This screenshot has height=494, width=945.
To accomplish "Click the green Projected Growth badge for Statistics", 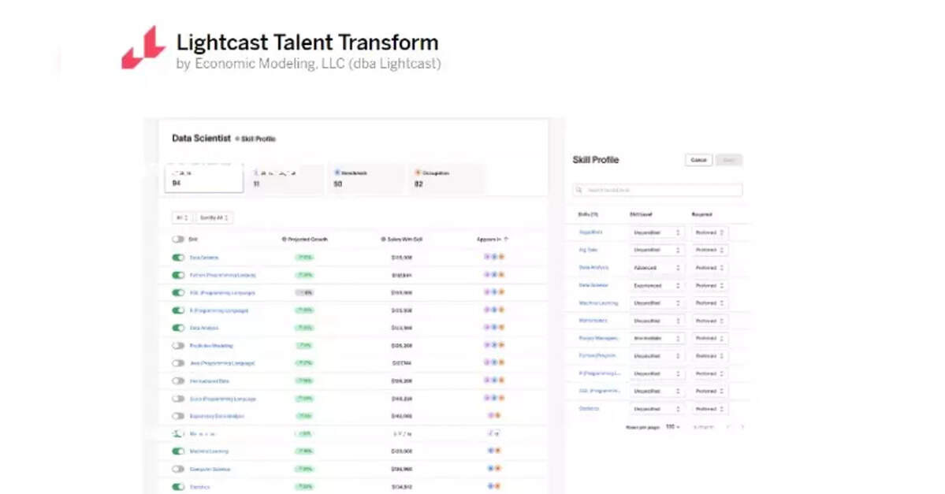I will [304, 487].
